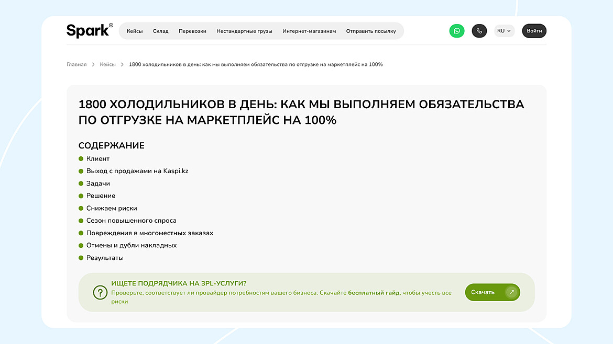Viewport: 613px width, 344px height.
Task: Go to Главная in breadcrumb
Action: [x=76, y=64]
